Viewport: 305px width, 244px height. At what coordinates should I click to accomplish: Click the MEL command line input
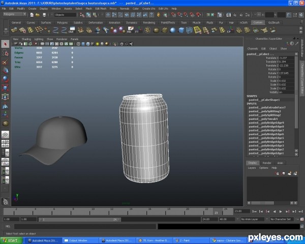coord(85,226)
